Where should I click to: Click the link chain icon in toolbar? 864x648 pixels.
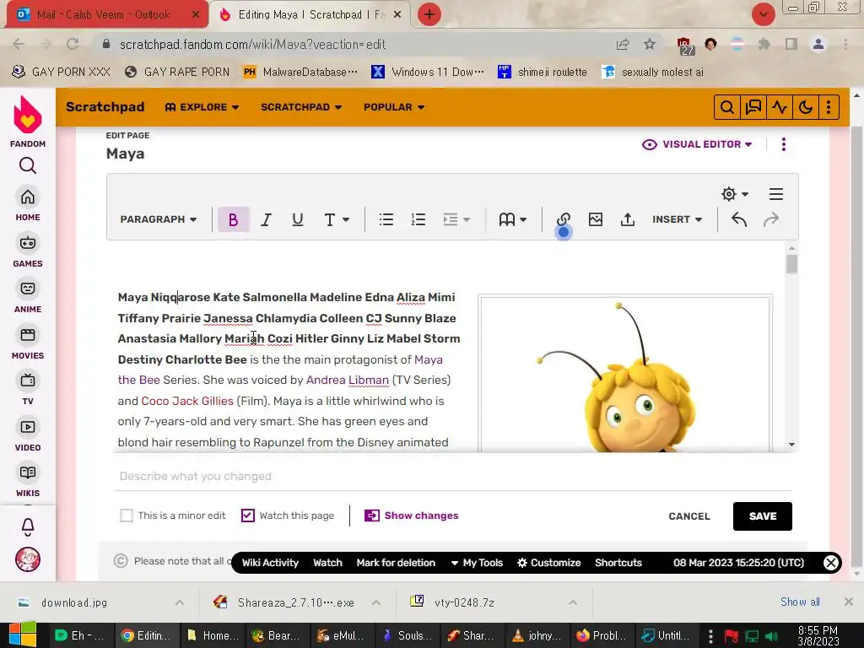563,219
